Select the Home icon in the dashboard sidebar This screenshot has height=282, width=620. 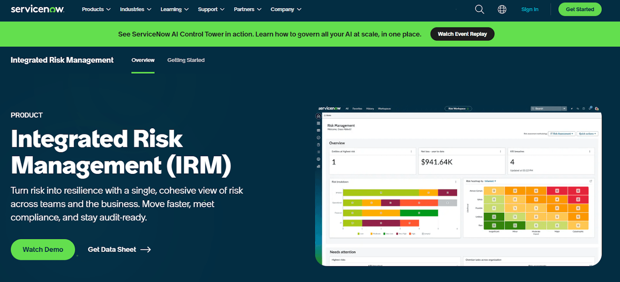pyautogui.click(x=318, y=116)
